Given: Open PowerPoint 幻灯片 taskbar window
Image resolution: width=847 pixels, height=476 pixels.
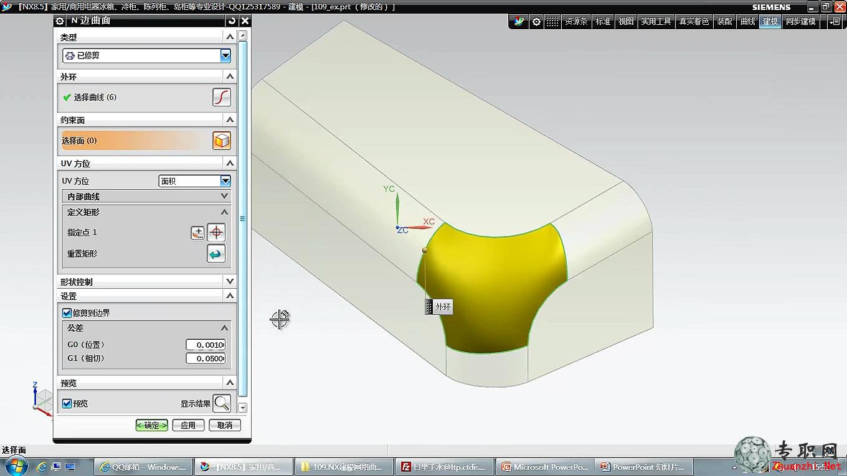Looking at the screenshot, I should coord(645,467).
